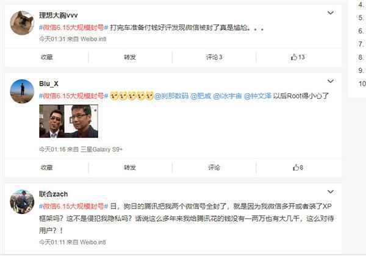The height and width of the screenshot is (256, 366).
Task: Open 评论 3 on the first post
Action: (214, 57)
